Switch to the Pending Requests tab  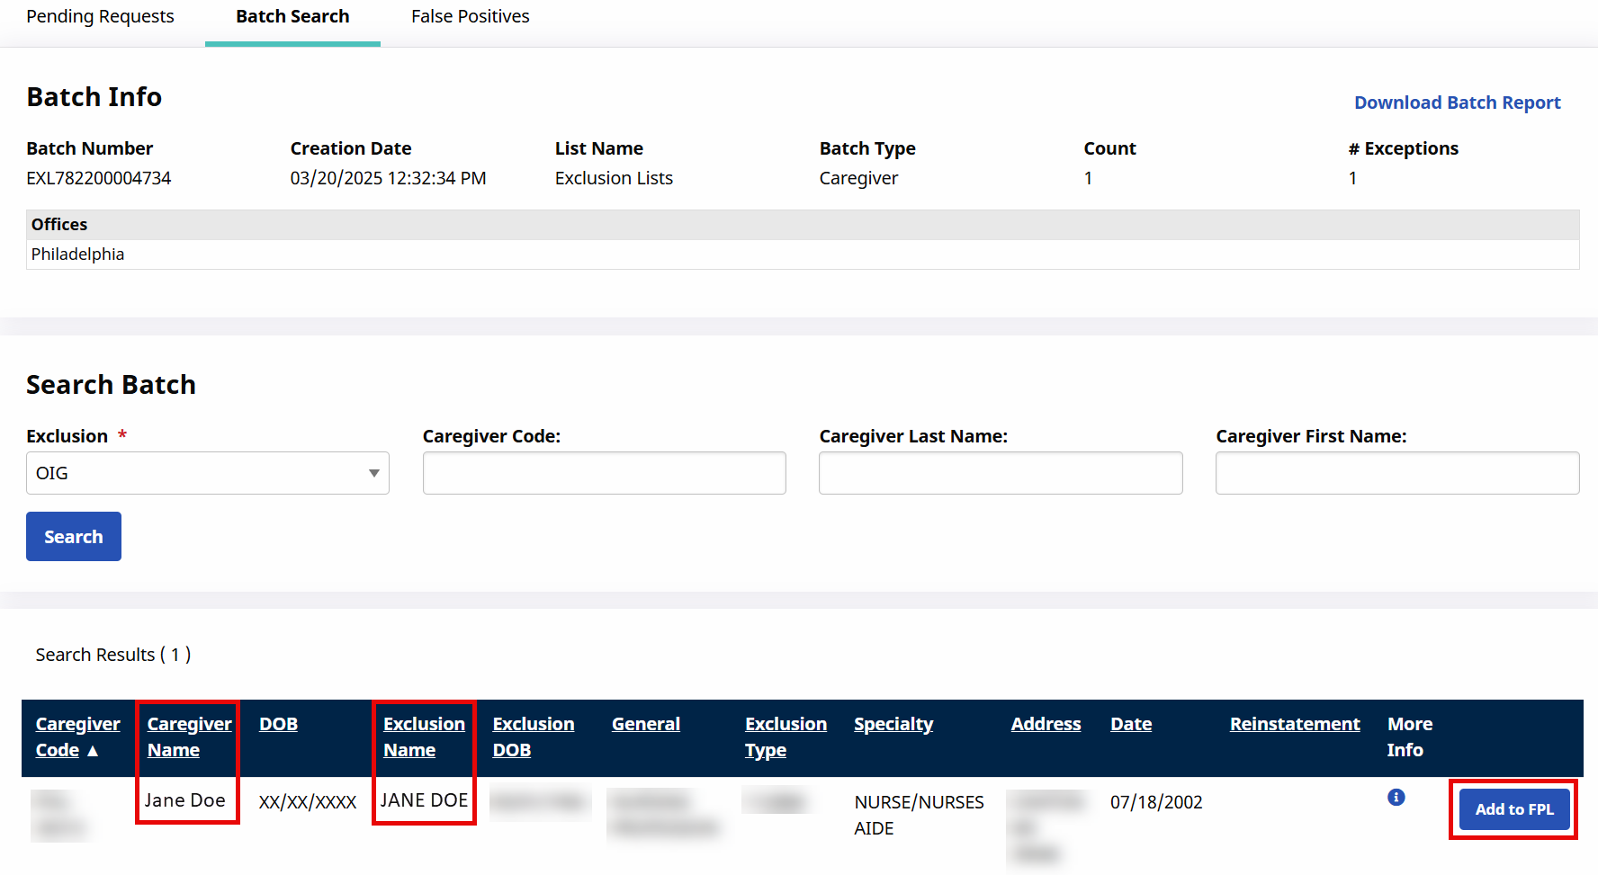[x=100, y=17]
